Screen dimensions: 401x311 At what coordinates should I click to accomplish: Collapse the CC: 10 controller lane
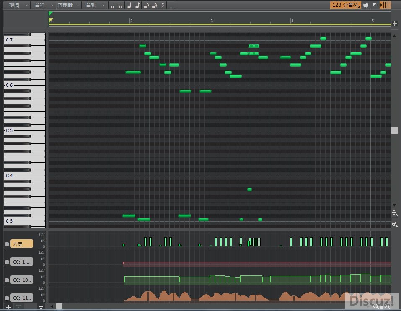coord(7,280)
